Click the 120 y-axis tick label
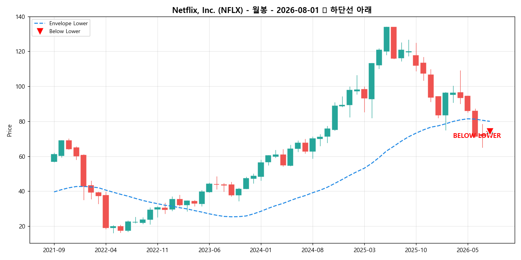This screenshot has height=260, width=521. 21,52
